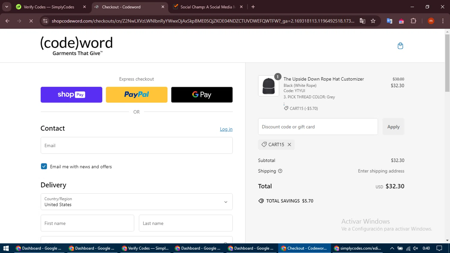Bookmark this page with the star icon

[373, 21]
